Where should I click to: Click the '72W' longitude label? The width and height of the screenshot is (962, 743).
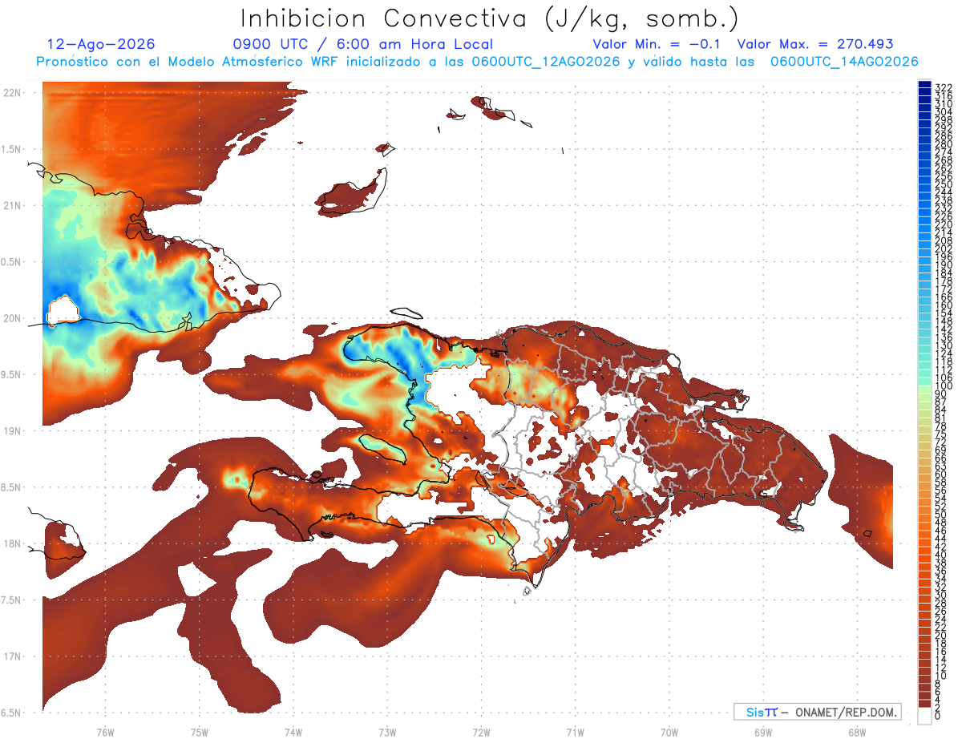tap(481, 732)
